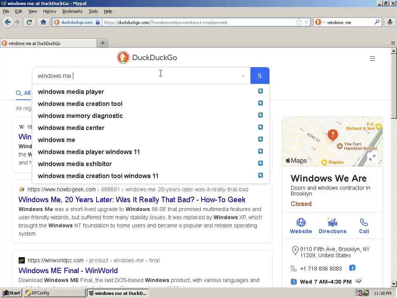The image size is (397, 298).
Task: Click the system tray icons
Action: coord(362,293)
